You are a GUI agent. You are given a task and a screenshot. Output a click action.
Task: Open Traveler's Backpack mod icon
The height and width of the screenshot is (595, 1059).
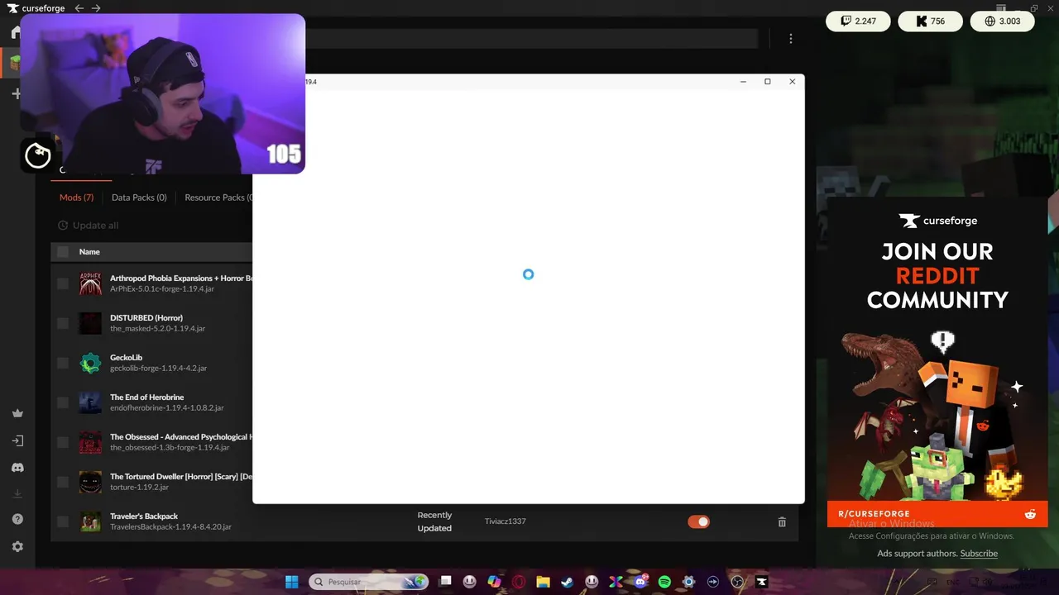[90, 521]
